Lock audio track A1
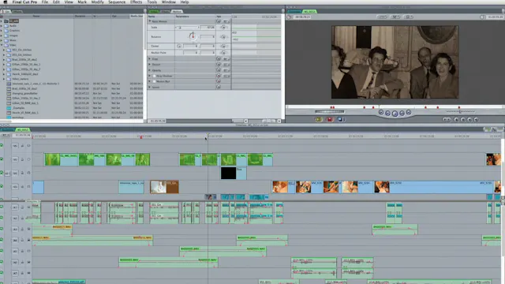This screenshot has height=284, width=505. coord(22,207)
